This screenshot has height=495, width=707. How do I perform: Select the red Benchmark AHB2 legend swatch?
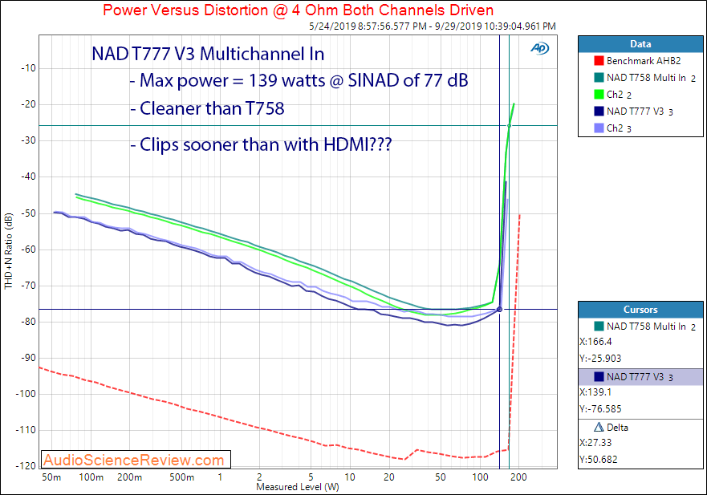[x=599, y=61]
